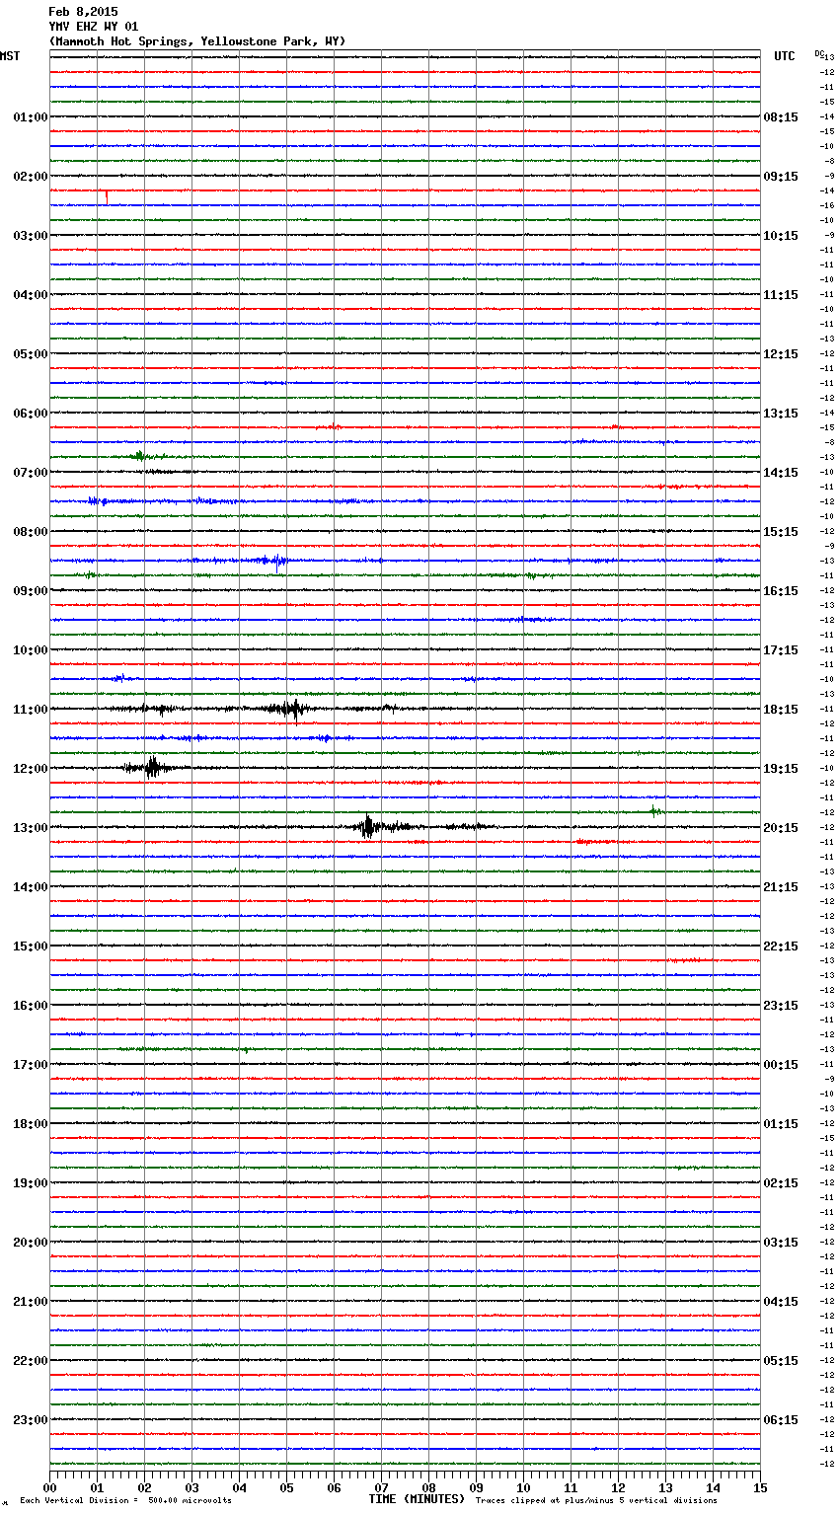The width and height of the screenshot is (839, 1514).
Task: Select the 07:00 MST row label
Action: pos(31,473)
